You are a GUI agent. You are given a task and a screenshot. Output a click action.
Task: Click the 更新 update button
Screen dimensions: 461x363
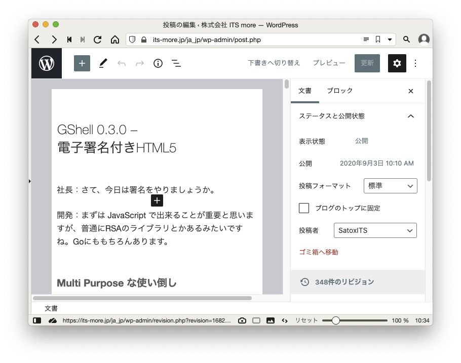click(367, 63)
